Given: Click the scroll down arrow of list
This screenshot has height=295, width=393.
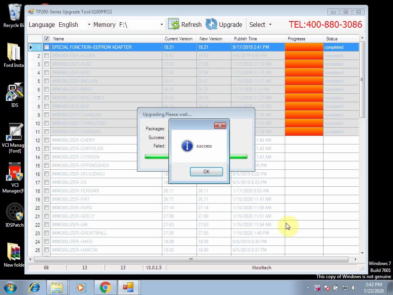Looking at the screenshot, I should pos(362,253).
